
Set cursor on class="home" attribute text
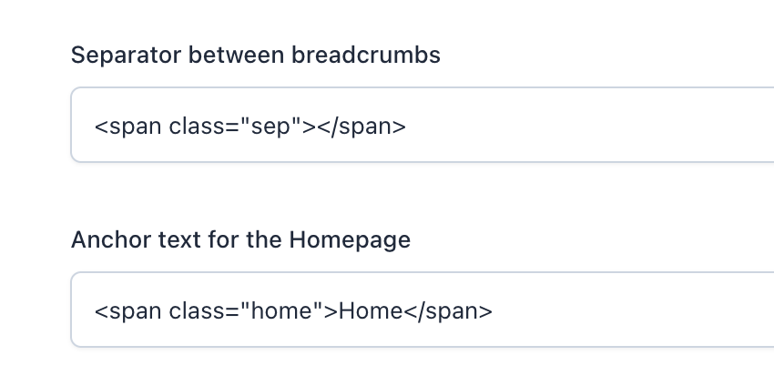[x=247, y=311]
